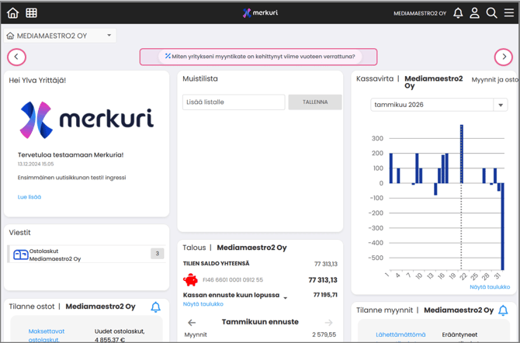Expand Kassan ennuste kuun lopussa dropdown
520x343 pixels.
click(286, 298)
